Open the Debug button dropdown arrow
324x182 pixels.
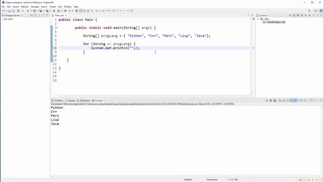coord(31,11)
